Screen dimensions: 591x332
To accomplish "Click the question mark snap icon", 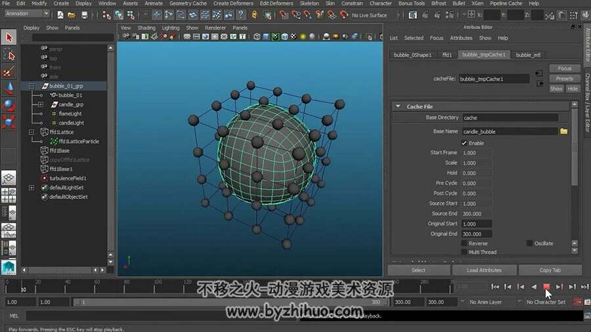I will click(x=240, y=15).
